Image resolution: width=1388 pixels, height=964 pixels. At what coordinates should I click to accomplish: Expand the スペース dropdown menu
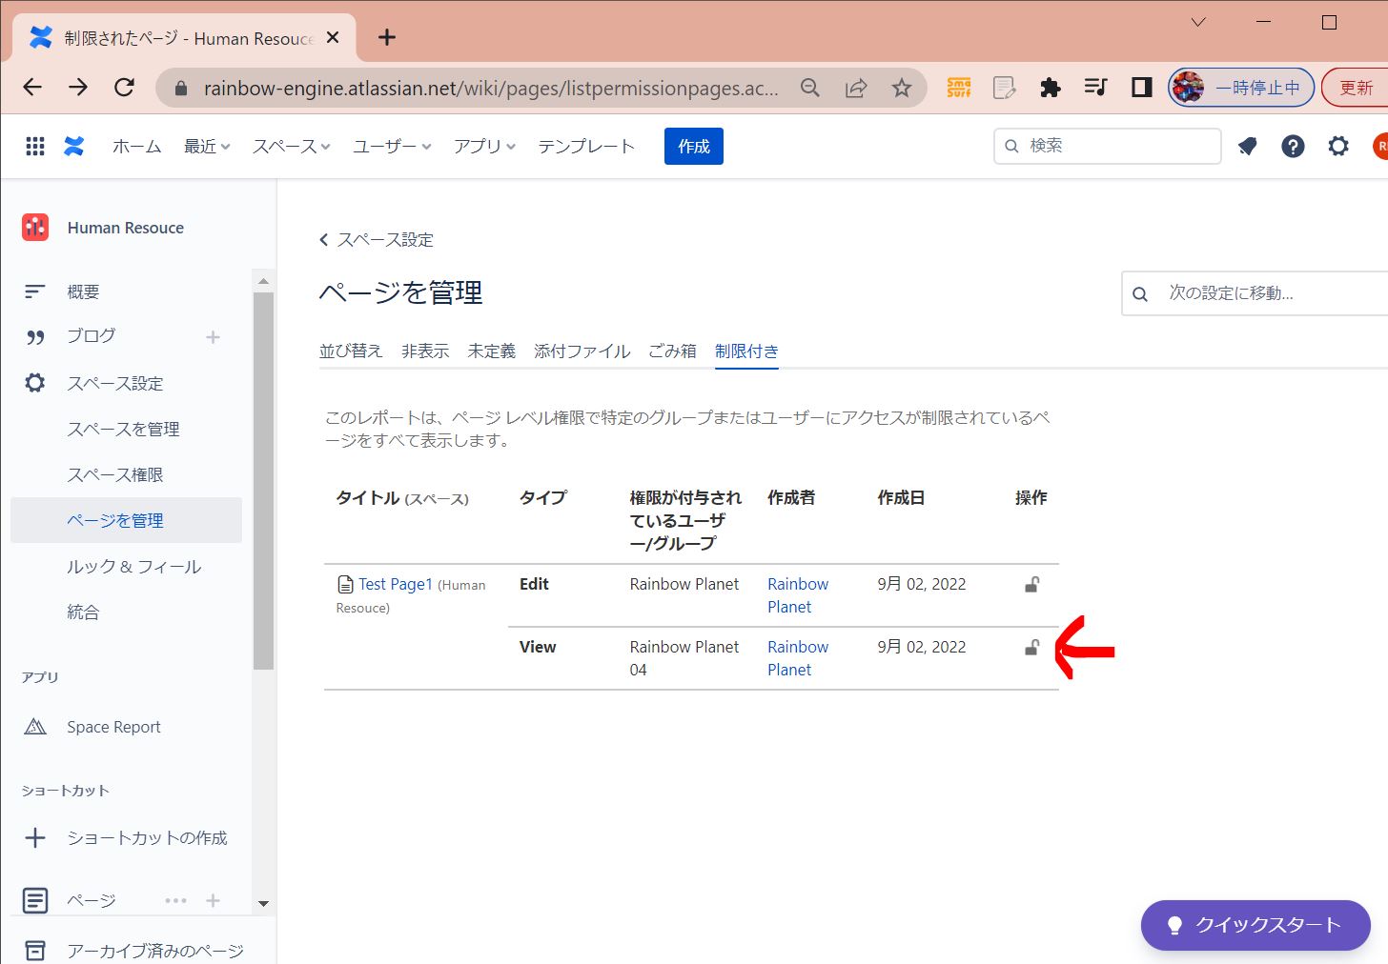[291, 146]
